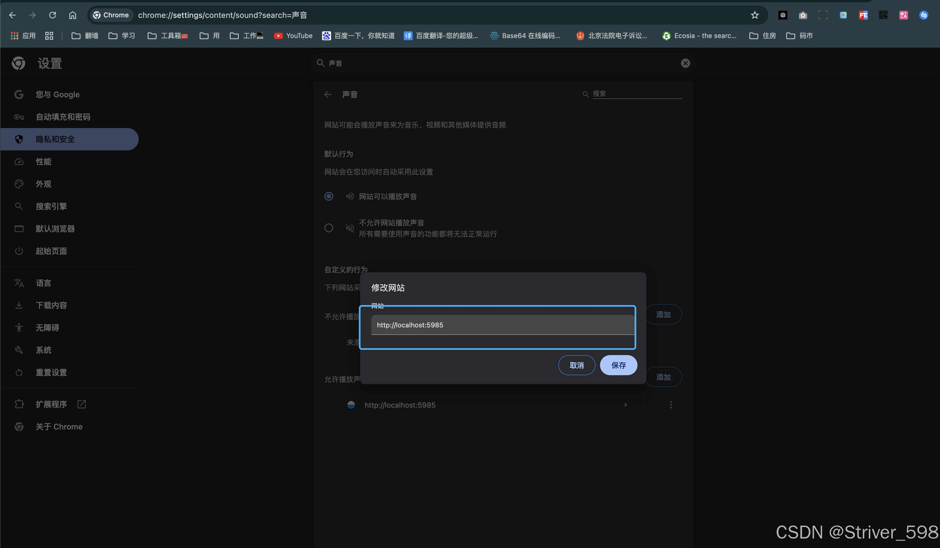Screen dimensions: 940x548
Task: Click the bookmark star icon in address bar
Action: (755, 15)
